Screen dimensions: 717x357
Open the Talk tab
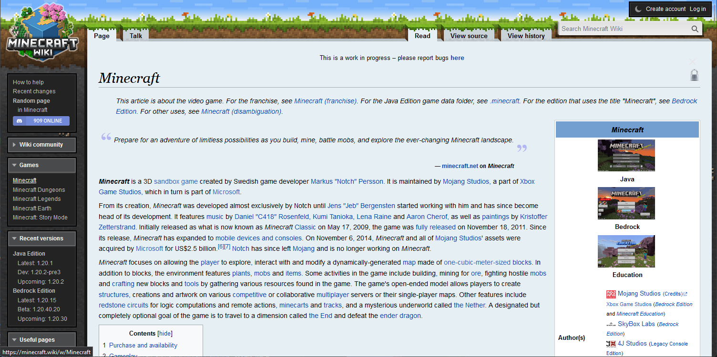click(136, 36)
